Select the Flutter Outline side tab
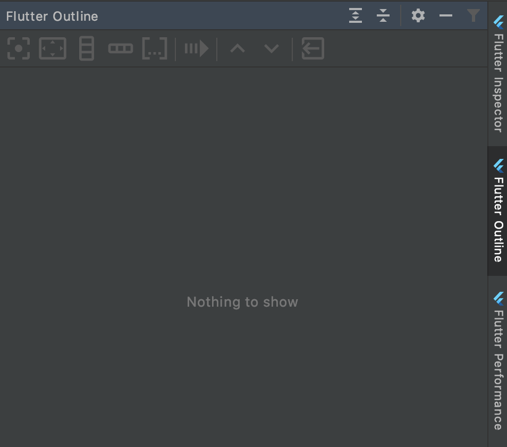 click(x=498, y=211)
